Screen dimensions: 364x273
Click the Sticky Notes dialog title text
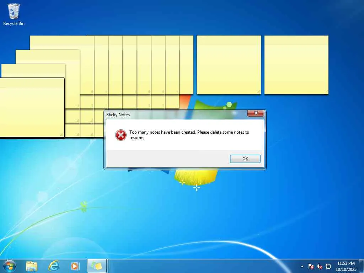click(118, 115)
